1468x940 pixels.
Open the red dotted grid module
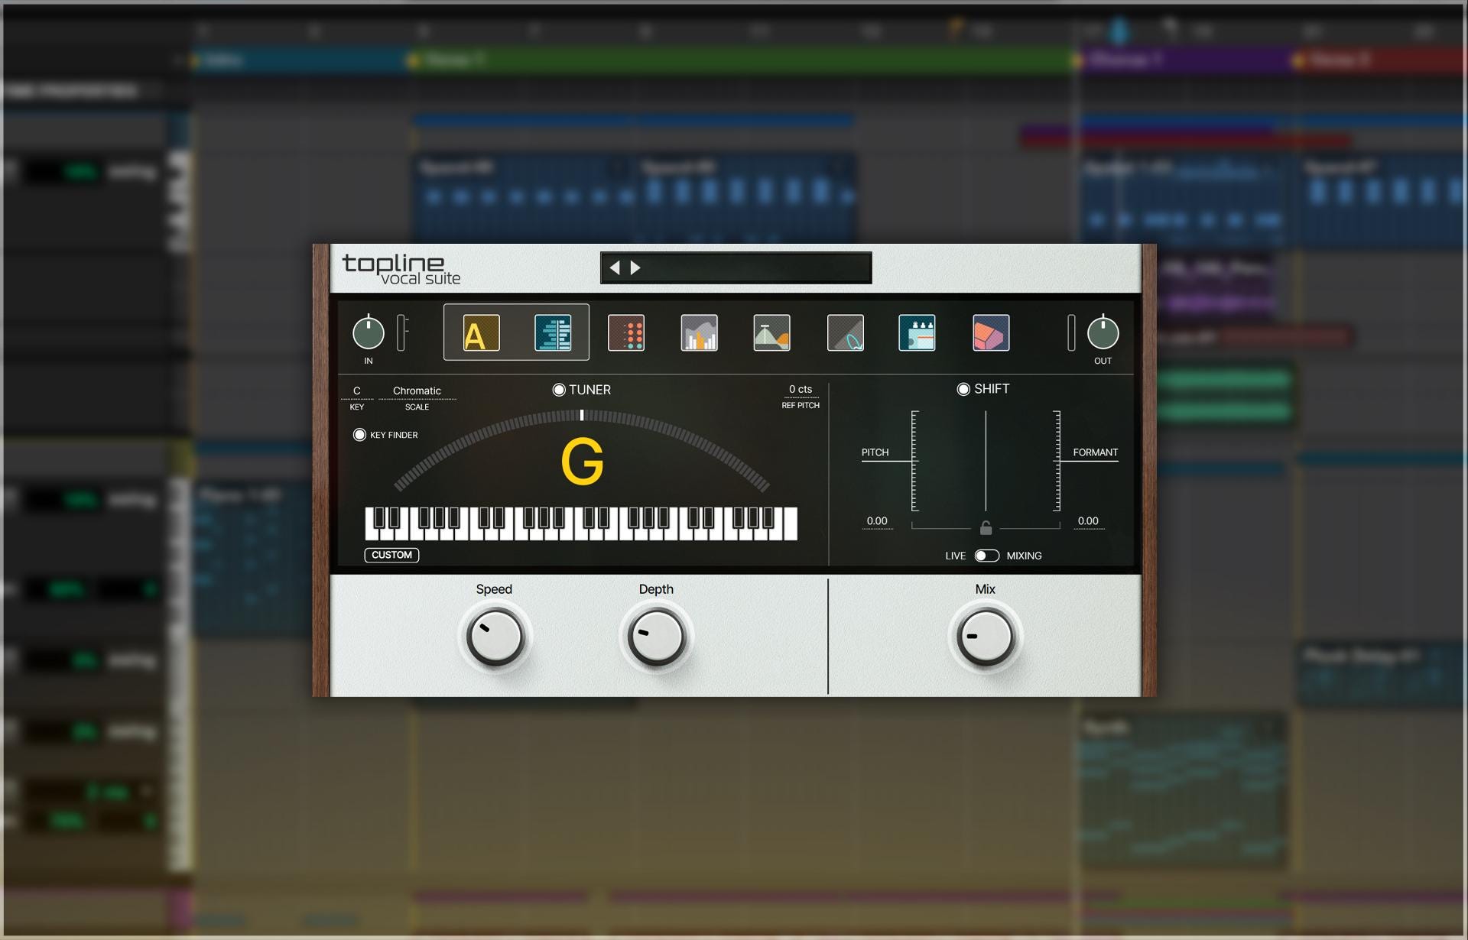click(626, 333)
